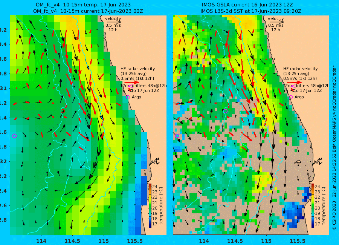The height and width of the screenshot is (245, 339).
Task: Click the left panel temperature color bar
Action: pos(150,206)
